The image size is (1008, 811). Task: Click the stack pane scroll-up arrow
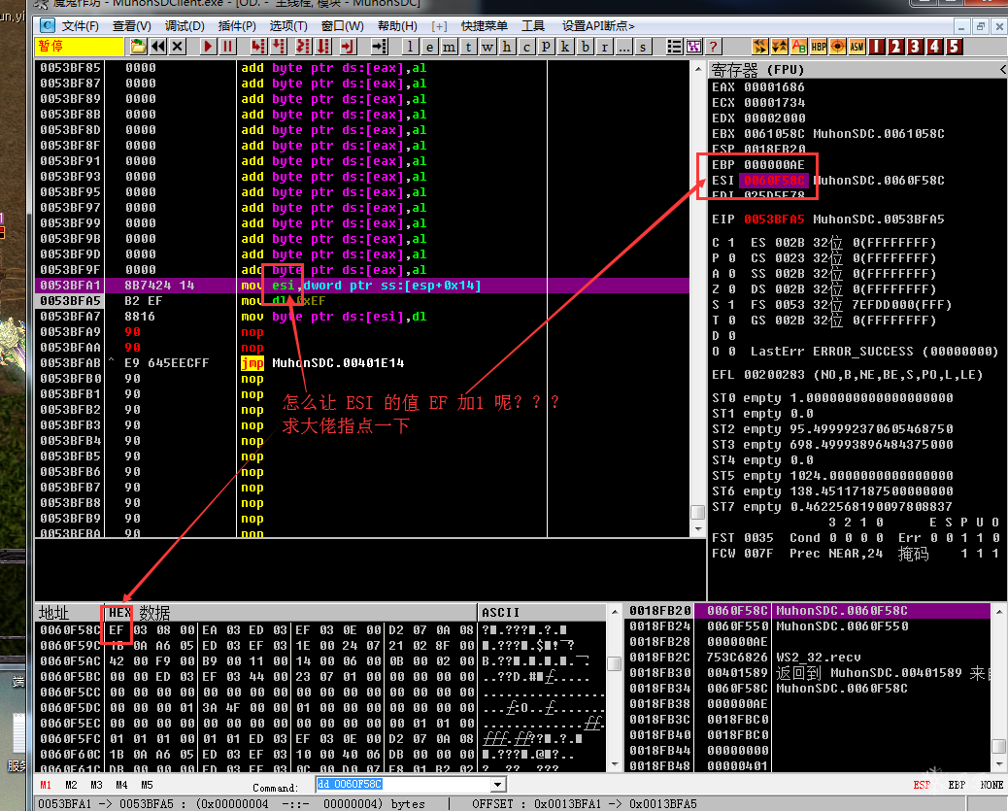[x=999, y=612]
